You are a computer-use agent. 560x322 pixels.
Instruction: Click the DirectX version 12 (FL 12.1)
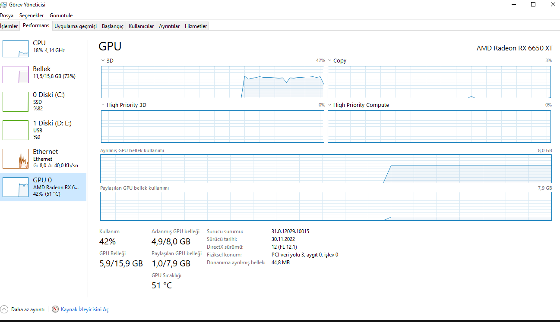point(285,247)
